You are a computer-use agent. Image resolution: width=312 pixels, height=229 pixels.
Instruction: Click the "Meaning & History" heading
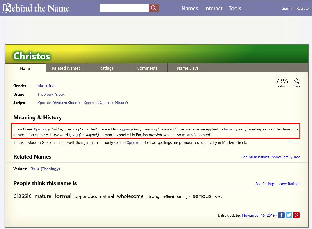point(38,117)
